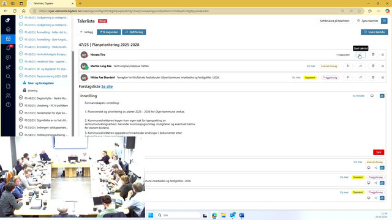Open the Se alle link next to Forslagsliste
This screenshot has height=220, width=392.
[x=107, y=87]
